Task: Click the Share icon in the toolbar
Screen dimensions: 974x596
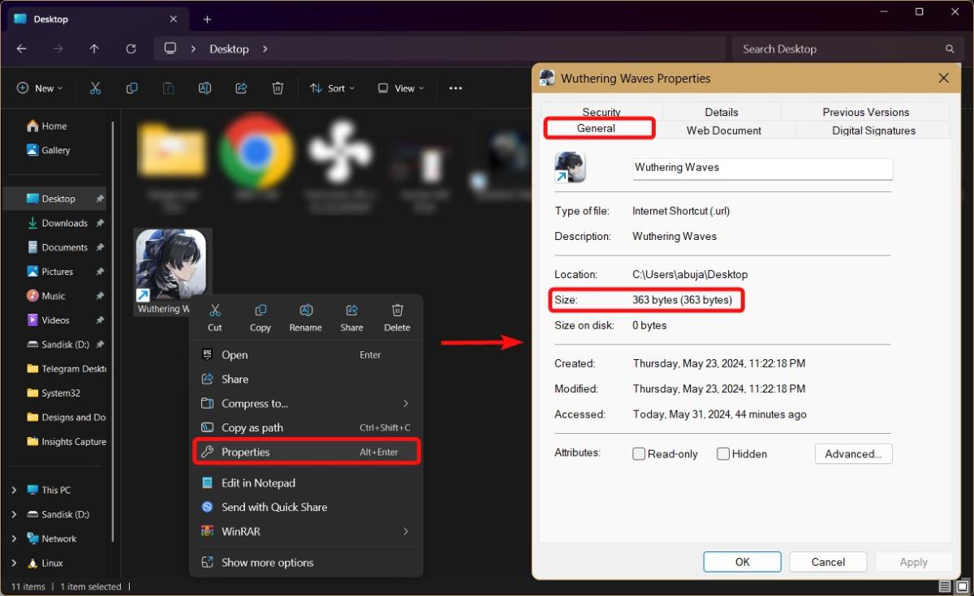Action: [241, 88]
